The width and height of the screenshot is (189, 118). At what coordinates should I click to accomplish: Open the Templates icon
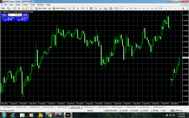tap(116, 8)
